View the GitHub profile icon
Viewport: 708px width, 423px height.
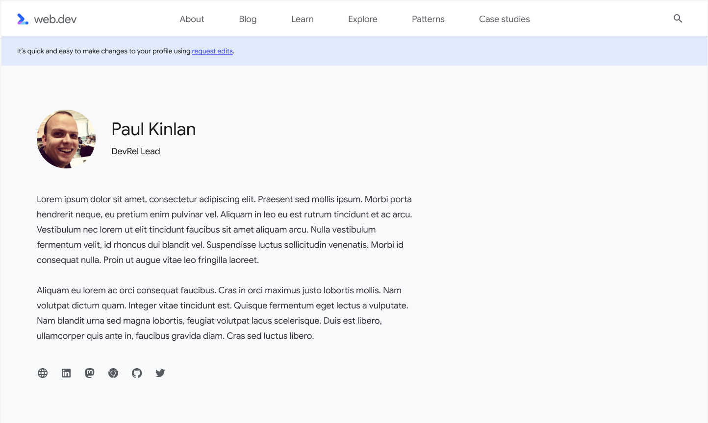coord(137,373)
